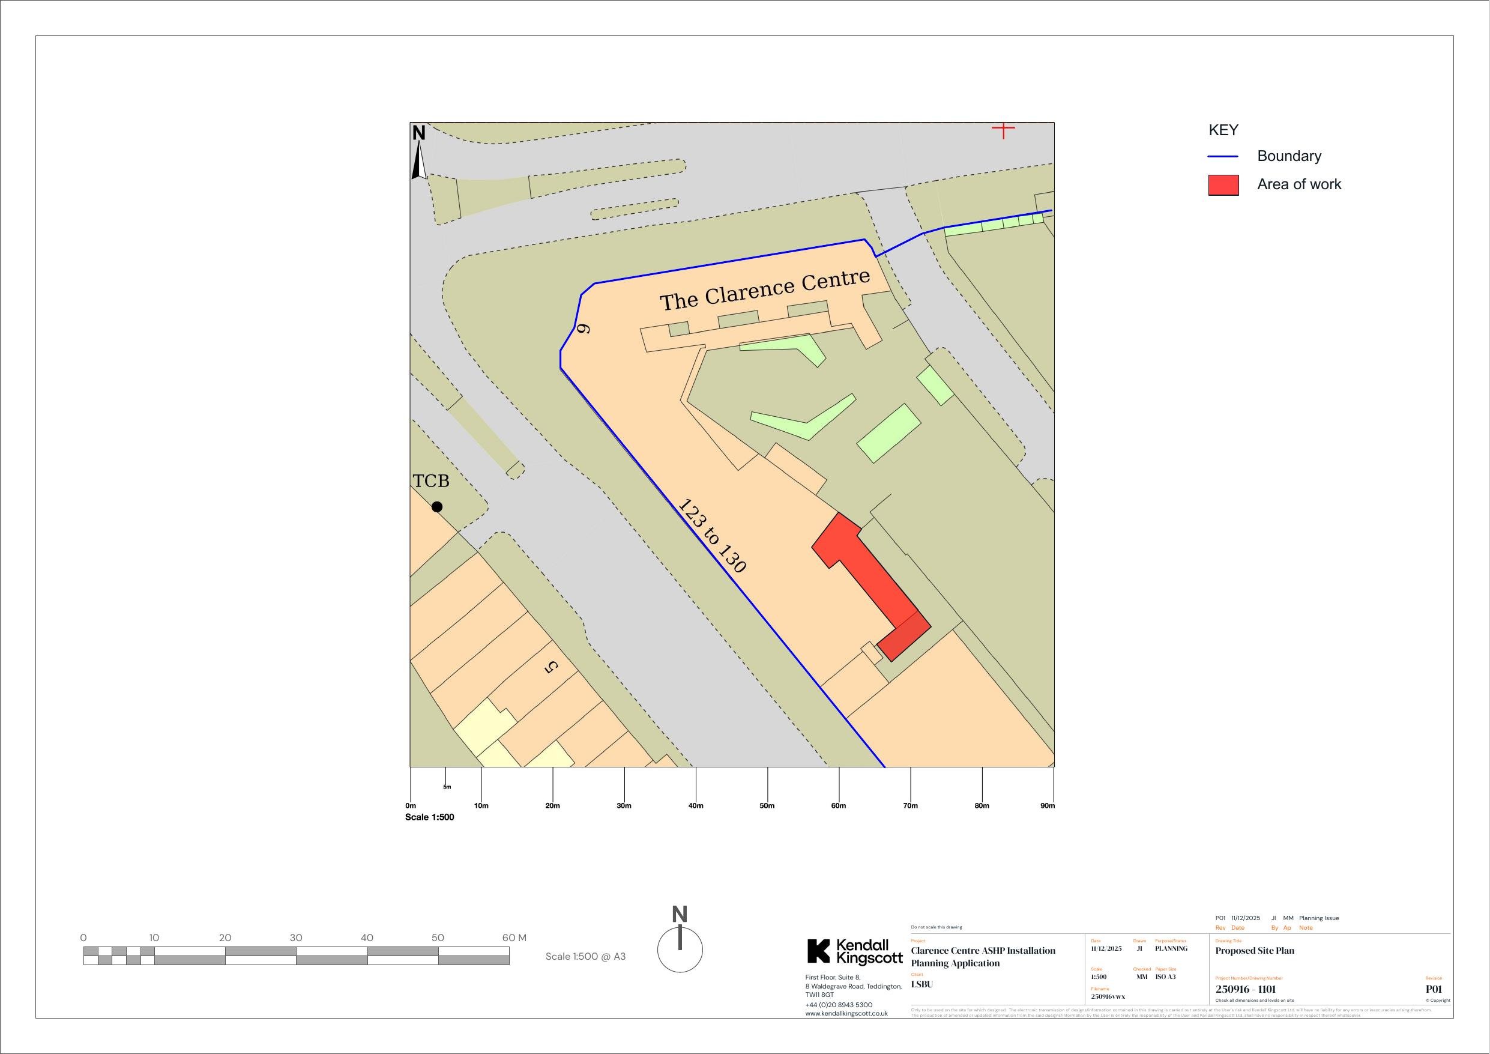Click the red crosshair marker on map
Image resolution: width=1490 pixels, height=1054 pixels.
click(1003, 130)
